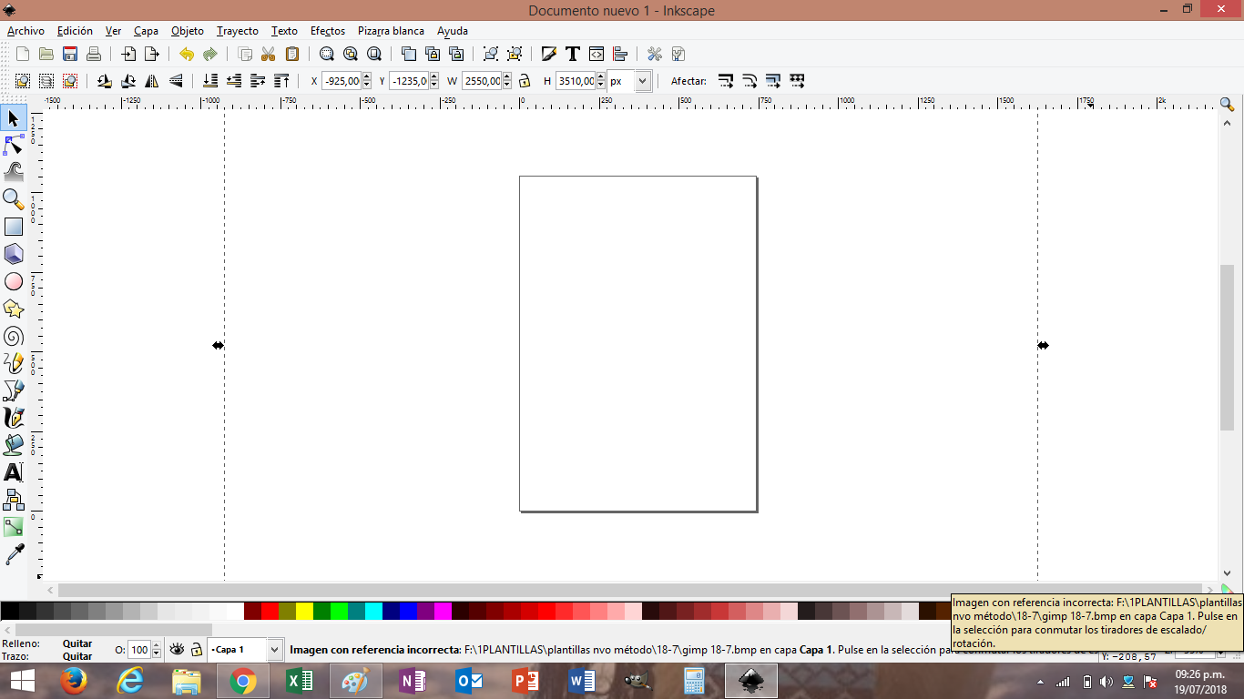Open the Edición menu

[75, 31]
